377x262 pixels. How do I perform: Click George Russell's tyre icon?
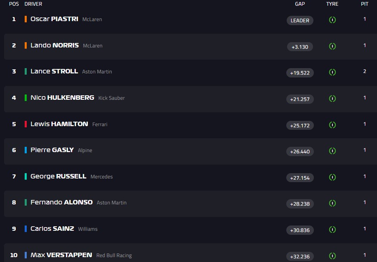click(332, 177)
